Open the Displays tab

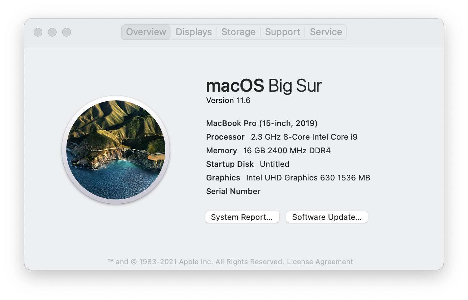coord(194,32)
